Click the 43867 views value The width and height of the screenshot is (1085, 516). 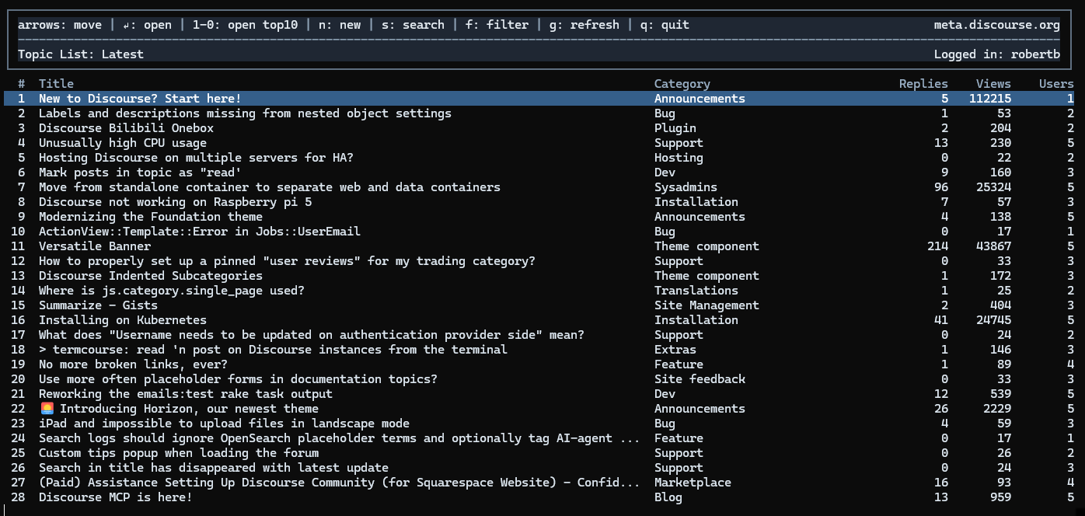993,246
